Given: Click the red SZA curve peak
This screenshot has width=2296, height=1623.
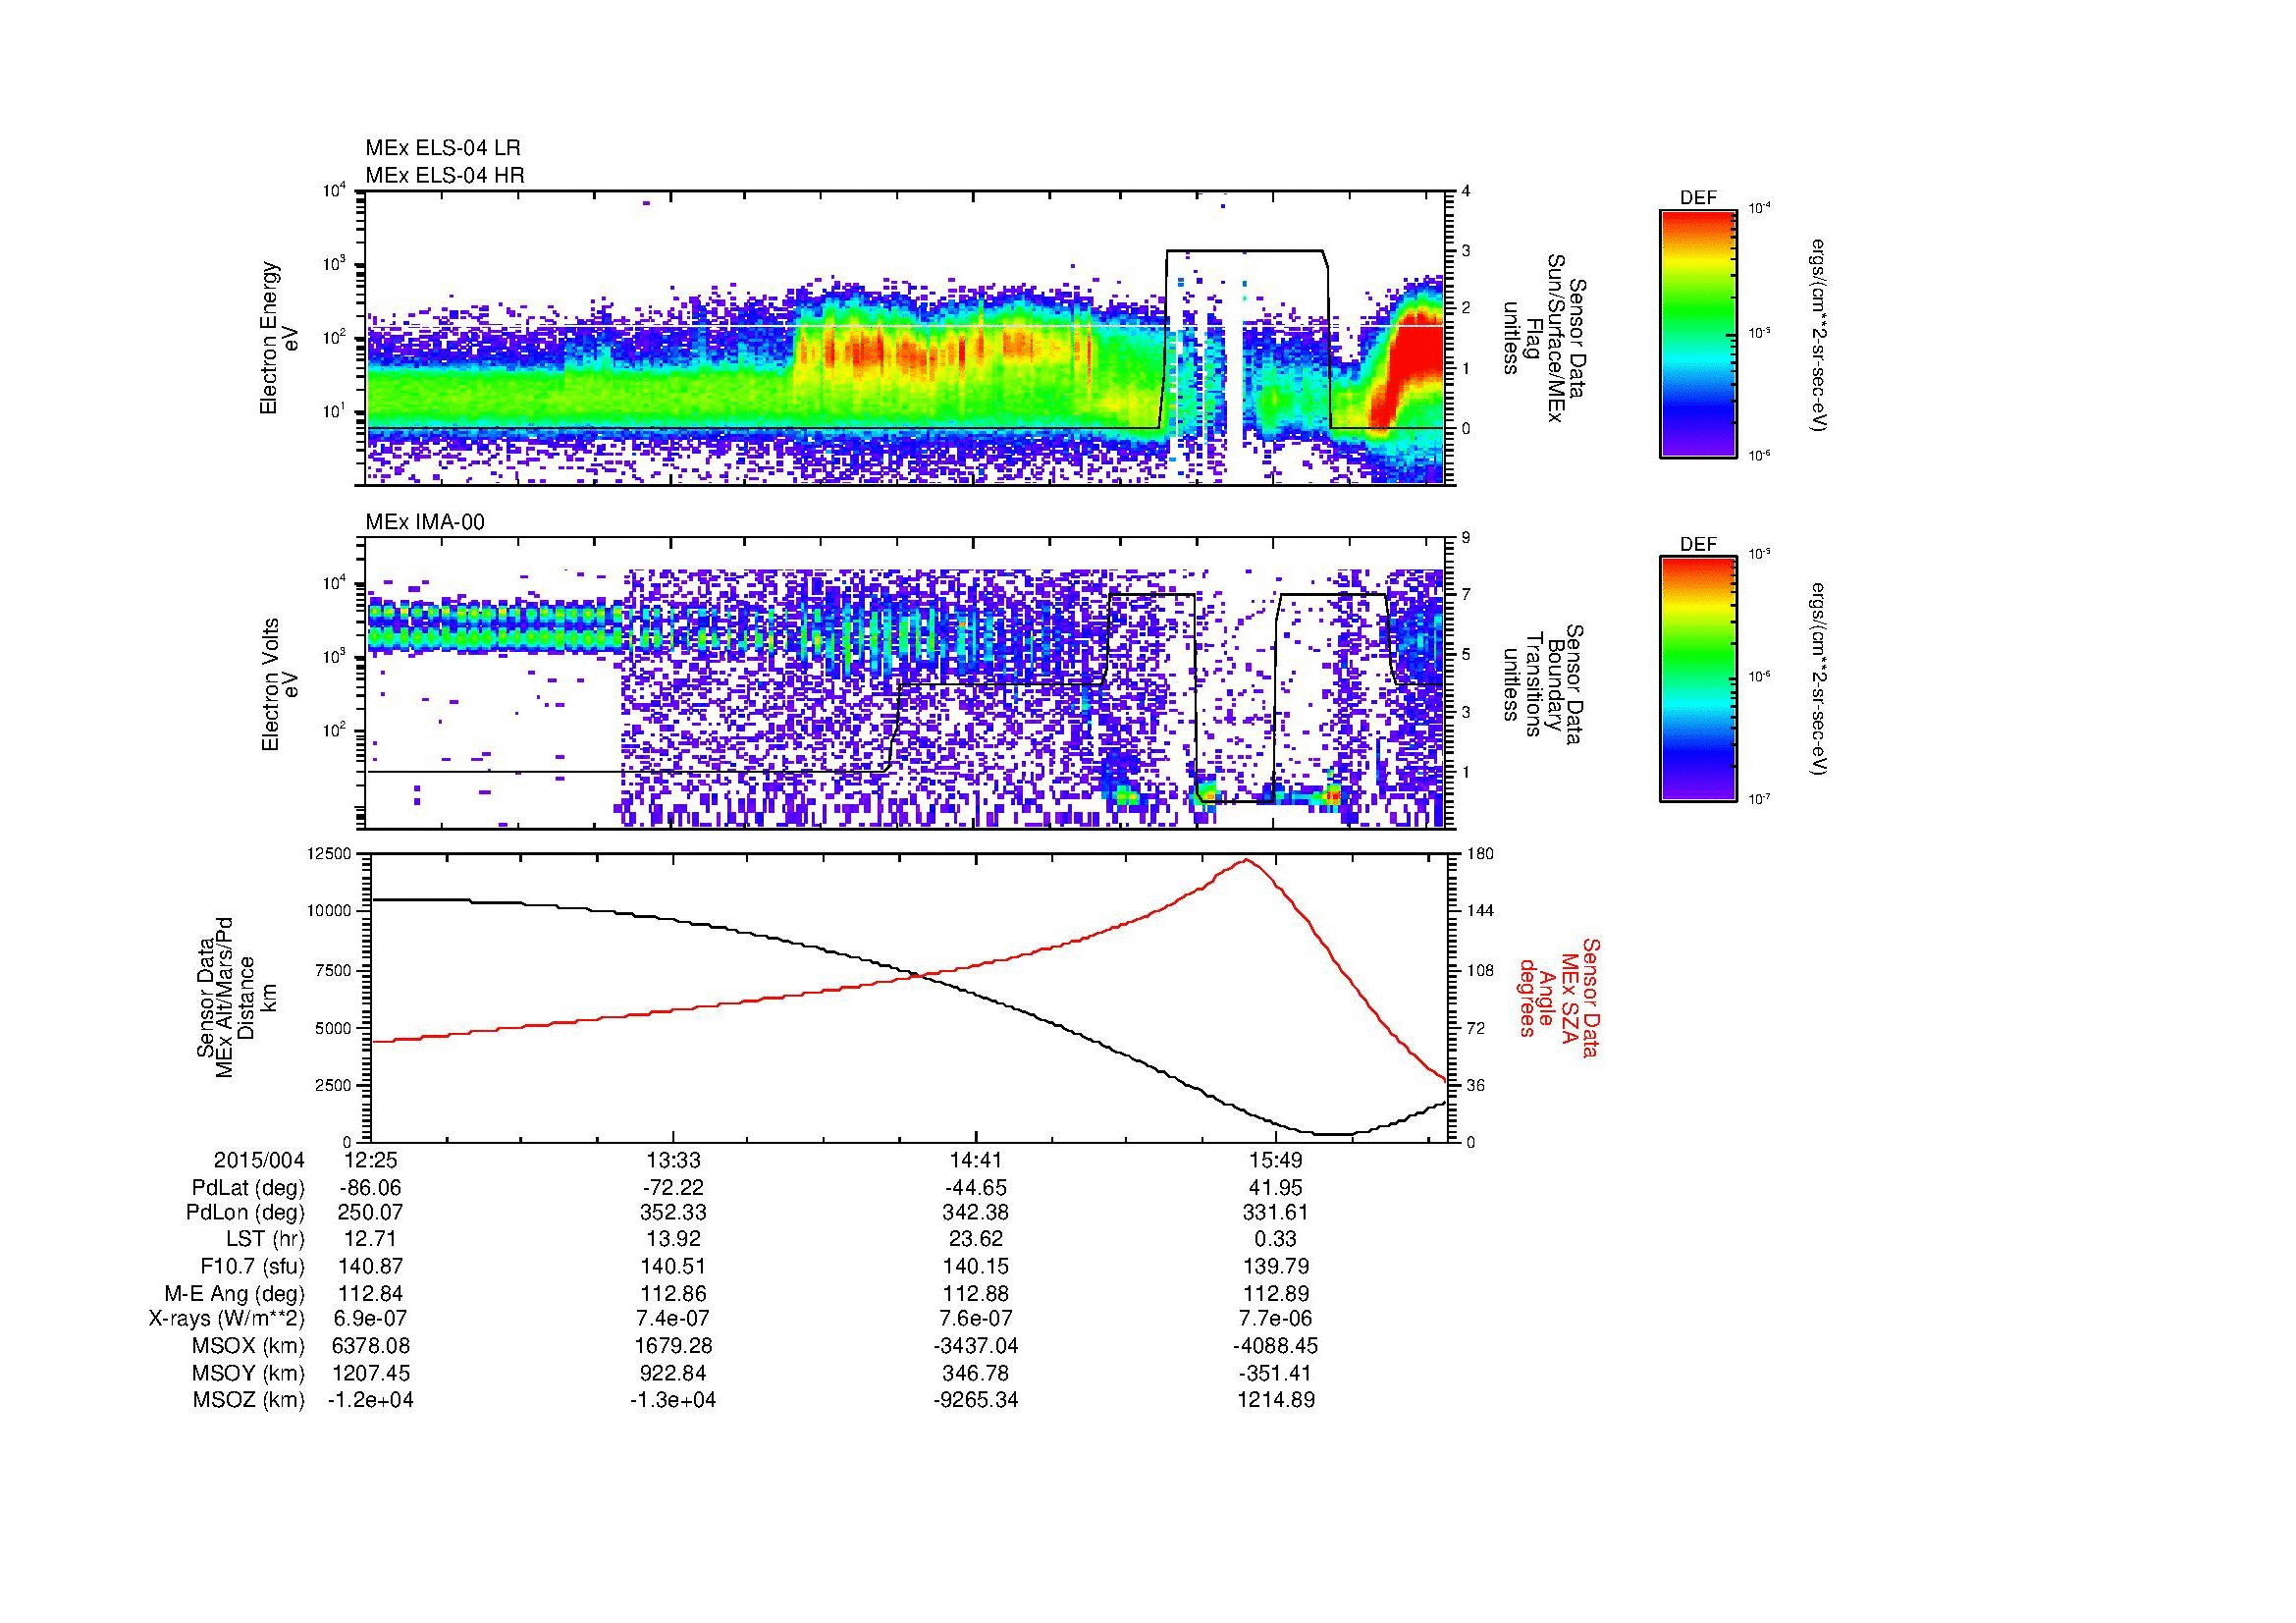Looking at the screenshot, I should click(x=1246, y=860).
